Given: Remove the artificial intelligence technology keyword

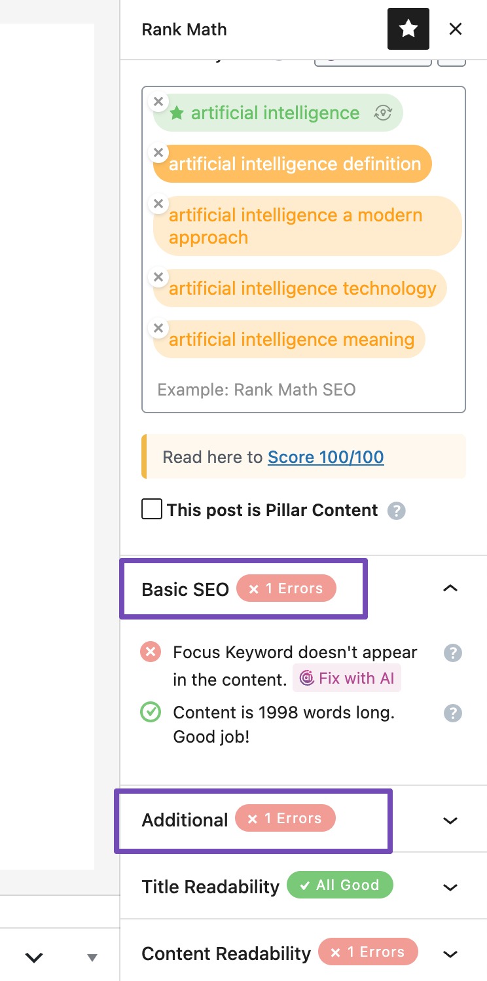Looking at the screenshot, I should tap(158, 277).
